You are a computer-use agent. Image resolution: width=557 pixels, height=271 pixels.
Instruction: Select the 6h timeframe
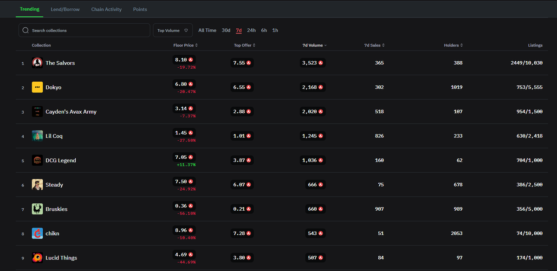click(x=264, y=30)
